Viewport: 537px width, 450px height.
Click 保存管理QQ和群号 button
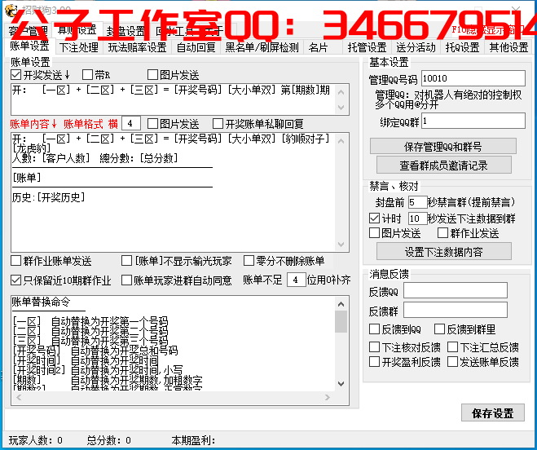[443, 147]
